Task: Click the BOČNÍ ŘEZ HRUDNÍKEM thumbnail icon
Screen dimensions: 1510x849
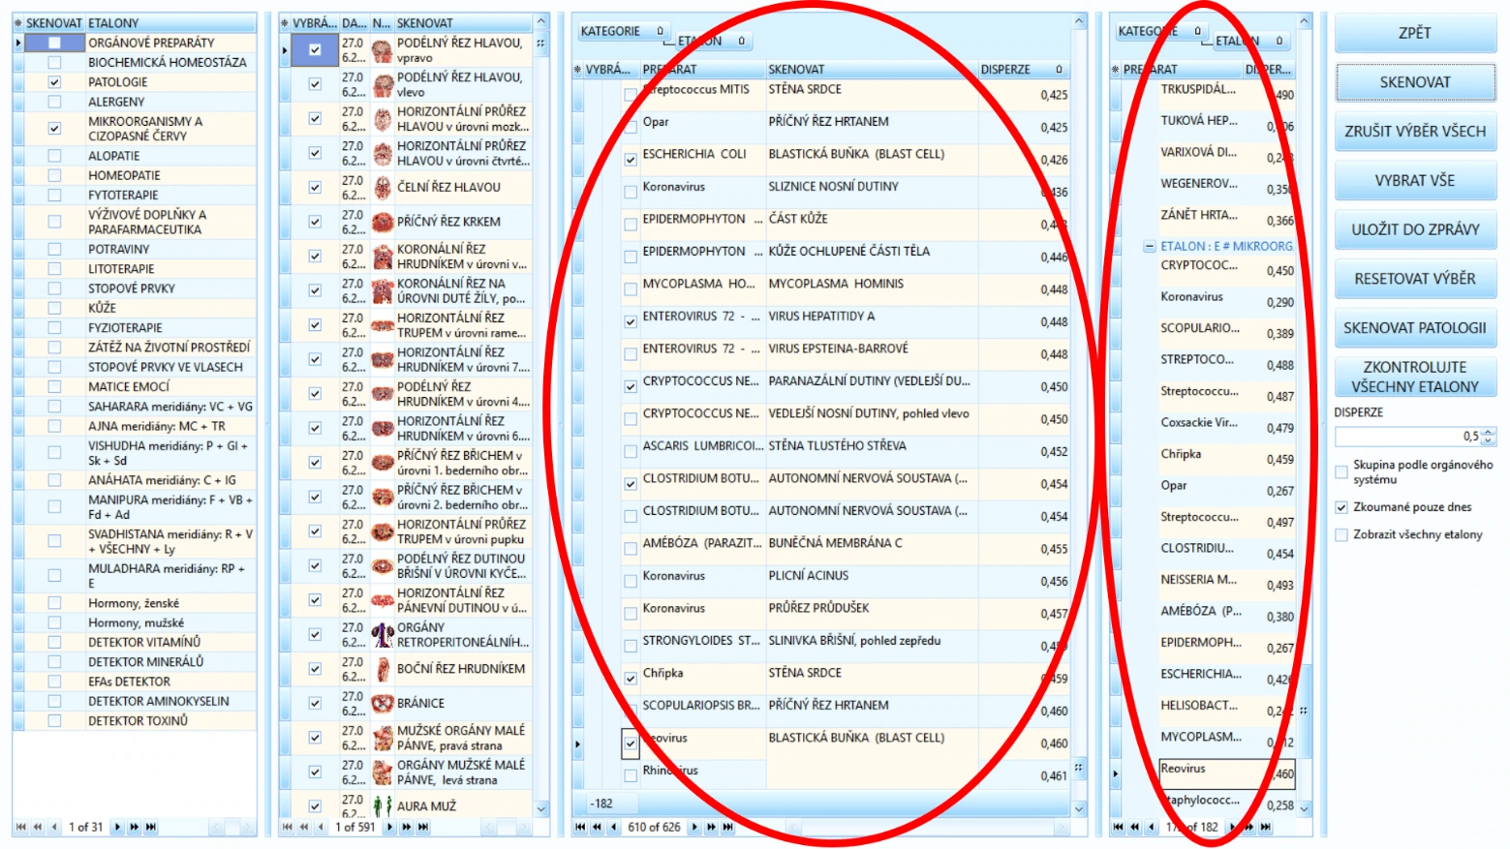Action: pos(382,669)
